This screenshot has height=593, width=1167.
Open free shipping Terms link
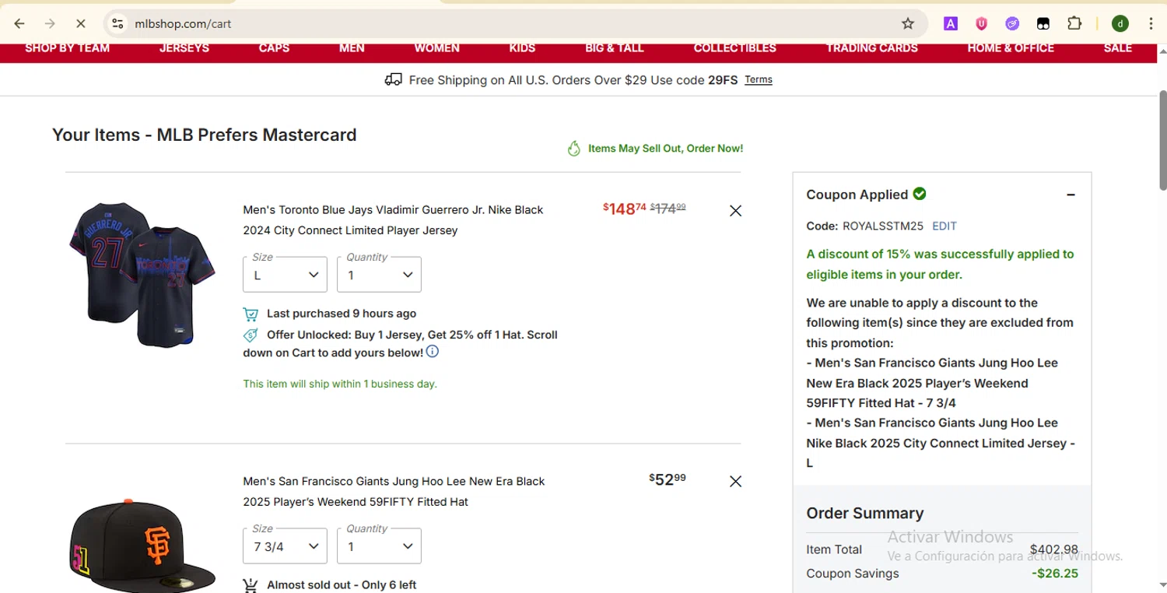[x=759, y=79]
